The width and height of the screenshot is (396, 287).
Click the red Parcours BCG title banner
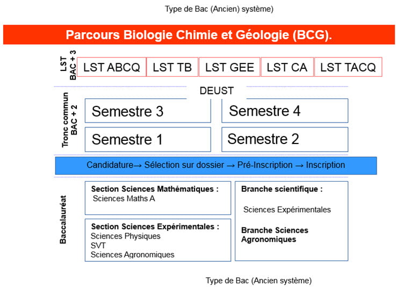[x=199, y=34]
